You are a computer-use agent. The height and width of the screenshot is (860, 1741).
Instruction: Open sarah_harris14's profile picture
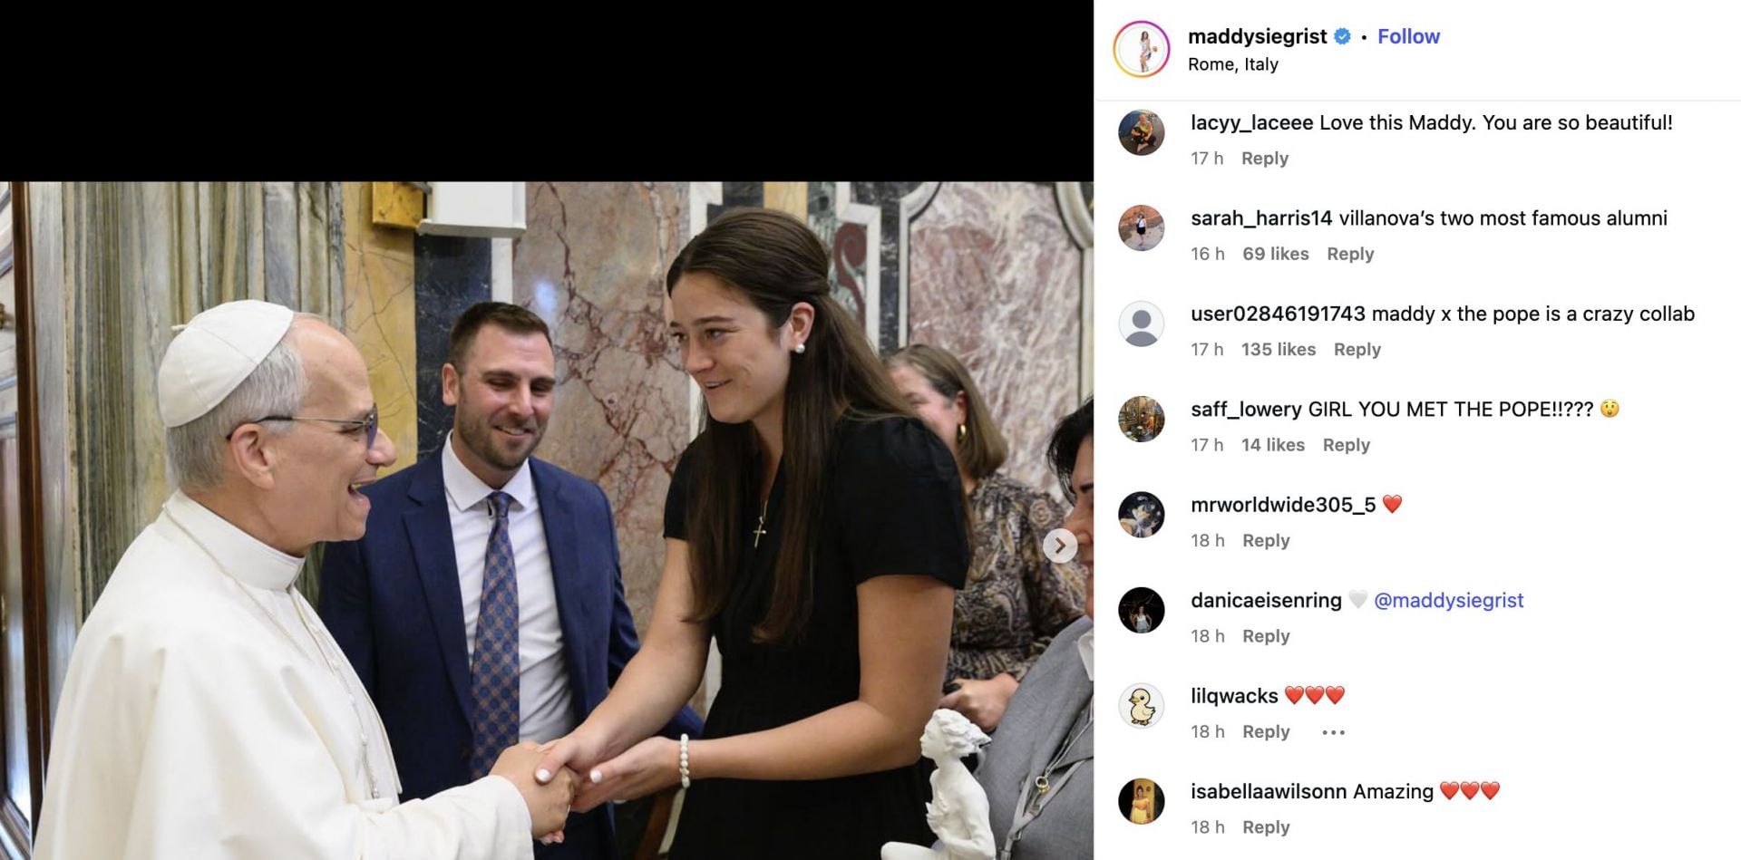coord(1142,228)
